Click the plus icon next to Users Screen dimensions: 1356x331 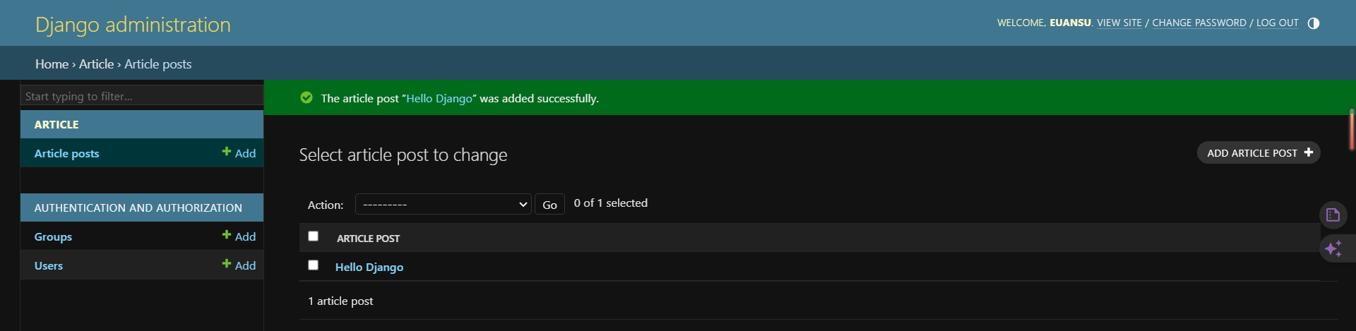(x=227, y=264)
